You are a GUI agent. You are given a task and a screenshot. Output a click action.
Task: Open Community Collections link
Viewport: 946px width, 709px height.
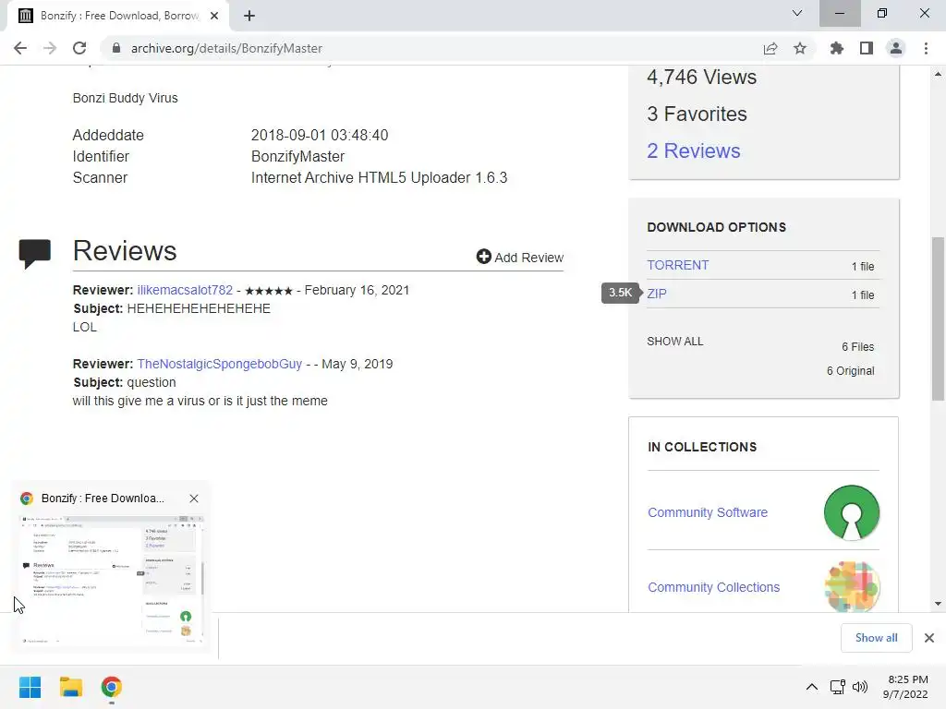point(714,587)
